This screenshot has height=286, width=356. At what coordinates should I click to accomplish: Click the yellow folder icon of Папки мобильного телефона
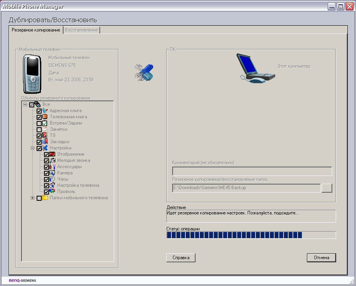45,198
